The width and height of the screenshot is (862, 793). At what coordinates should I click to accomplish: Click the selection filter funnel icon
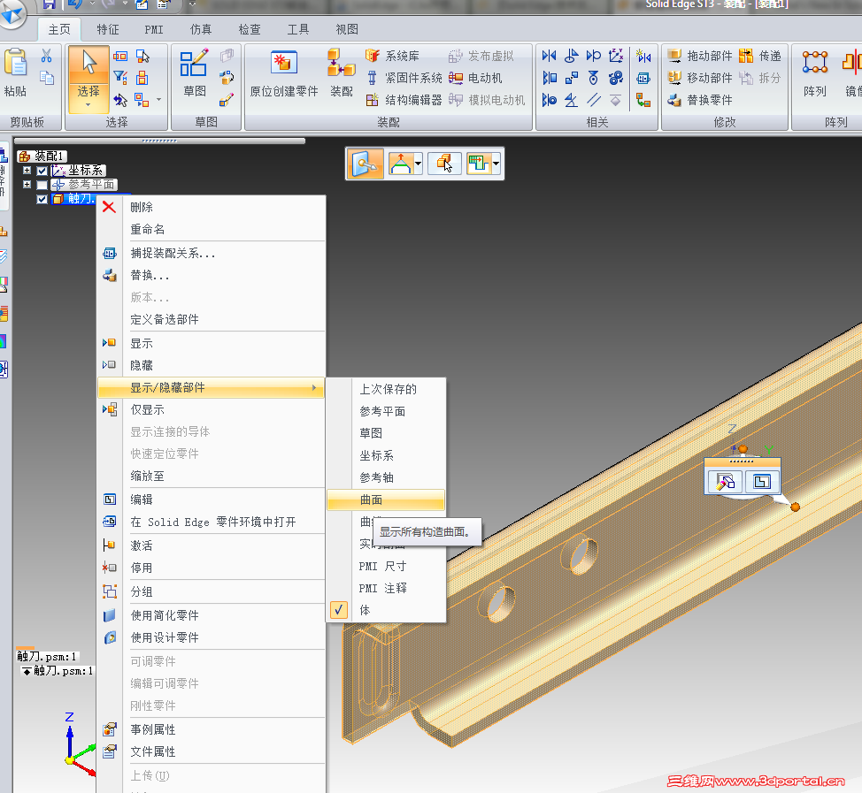[119, 78]
